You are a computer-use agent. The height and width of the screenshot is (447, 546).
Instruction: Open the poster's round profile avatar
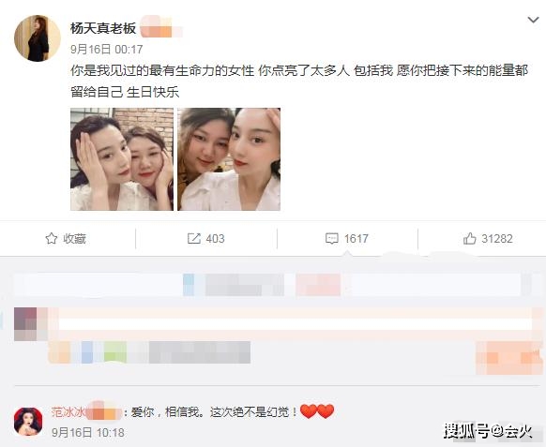(38, 38)
